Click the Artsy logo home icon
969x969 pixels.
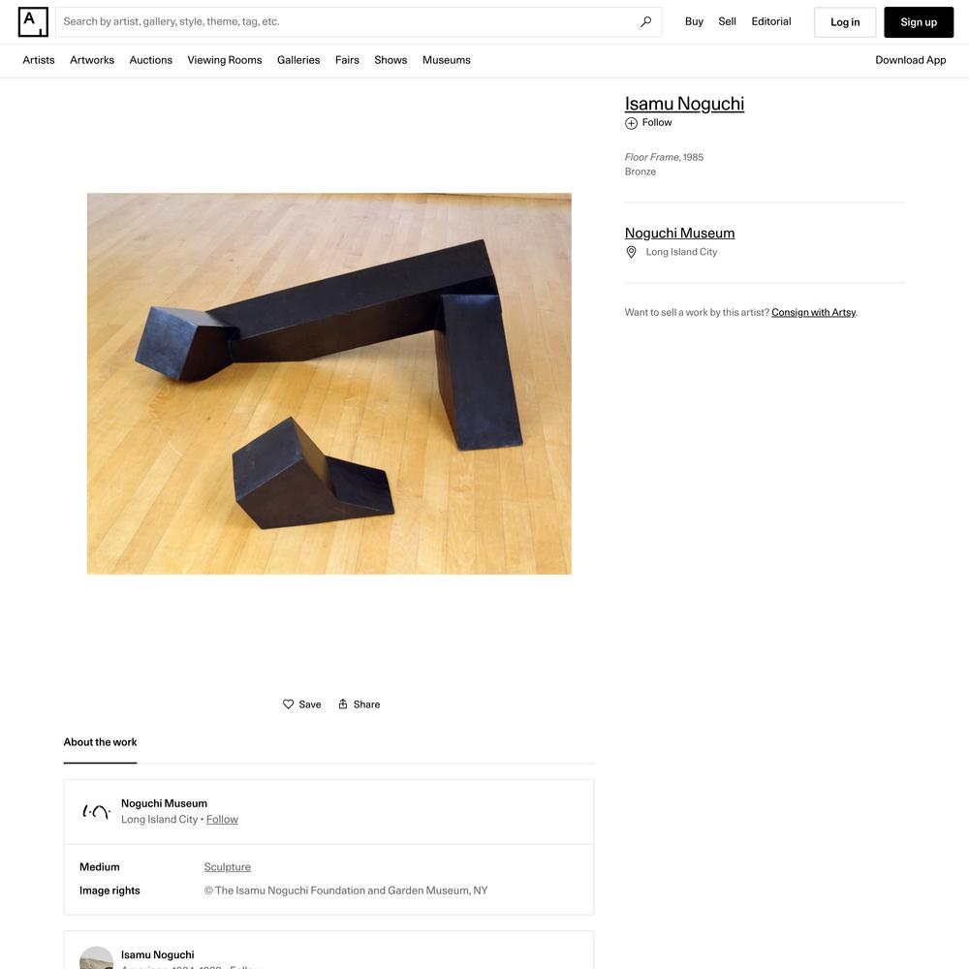click(33, 22)
